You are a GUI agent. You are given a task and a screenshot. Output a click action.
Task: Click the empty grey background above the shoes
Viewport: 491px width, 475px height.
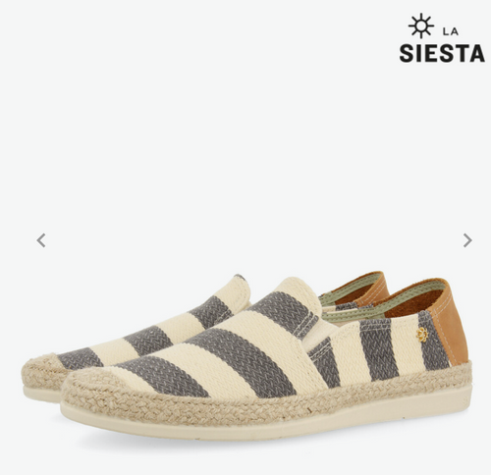(x=245, y=131)
